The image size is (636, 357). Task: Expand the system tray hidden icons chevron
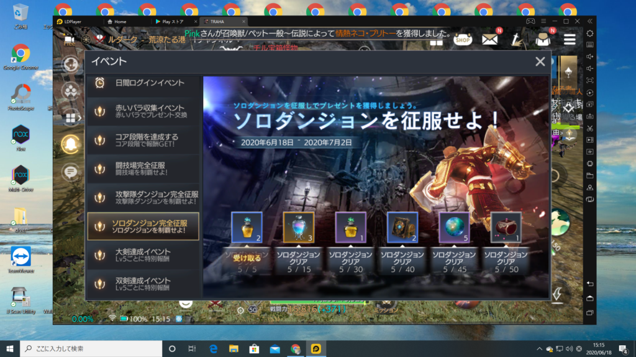pos(539,348)
